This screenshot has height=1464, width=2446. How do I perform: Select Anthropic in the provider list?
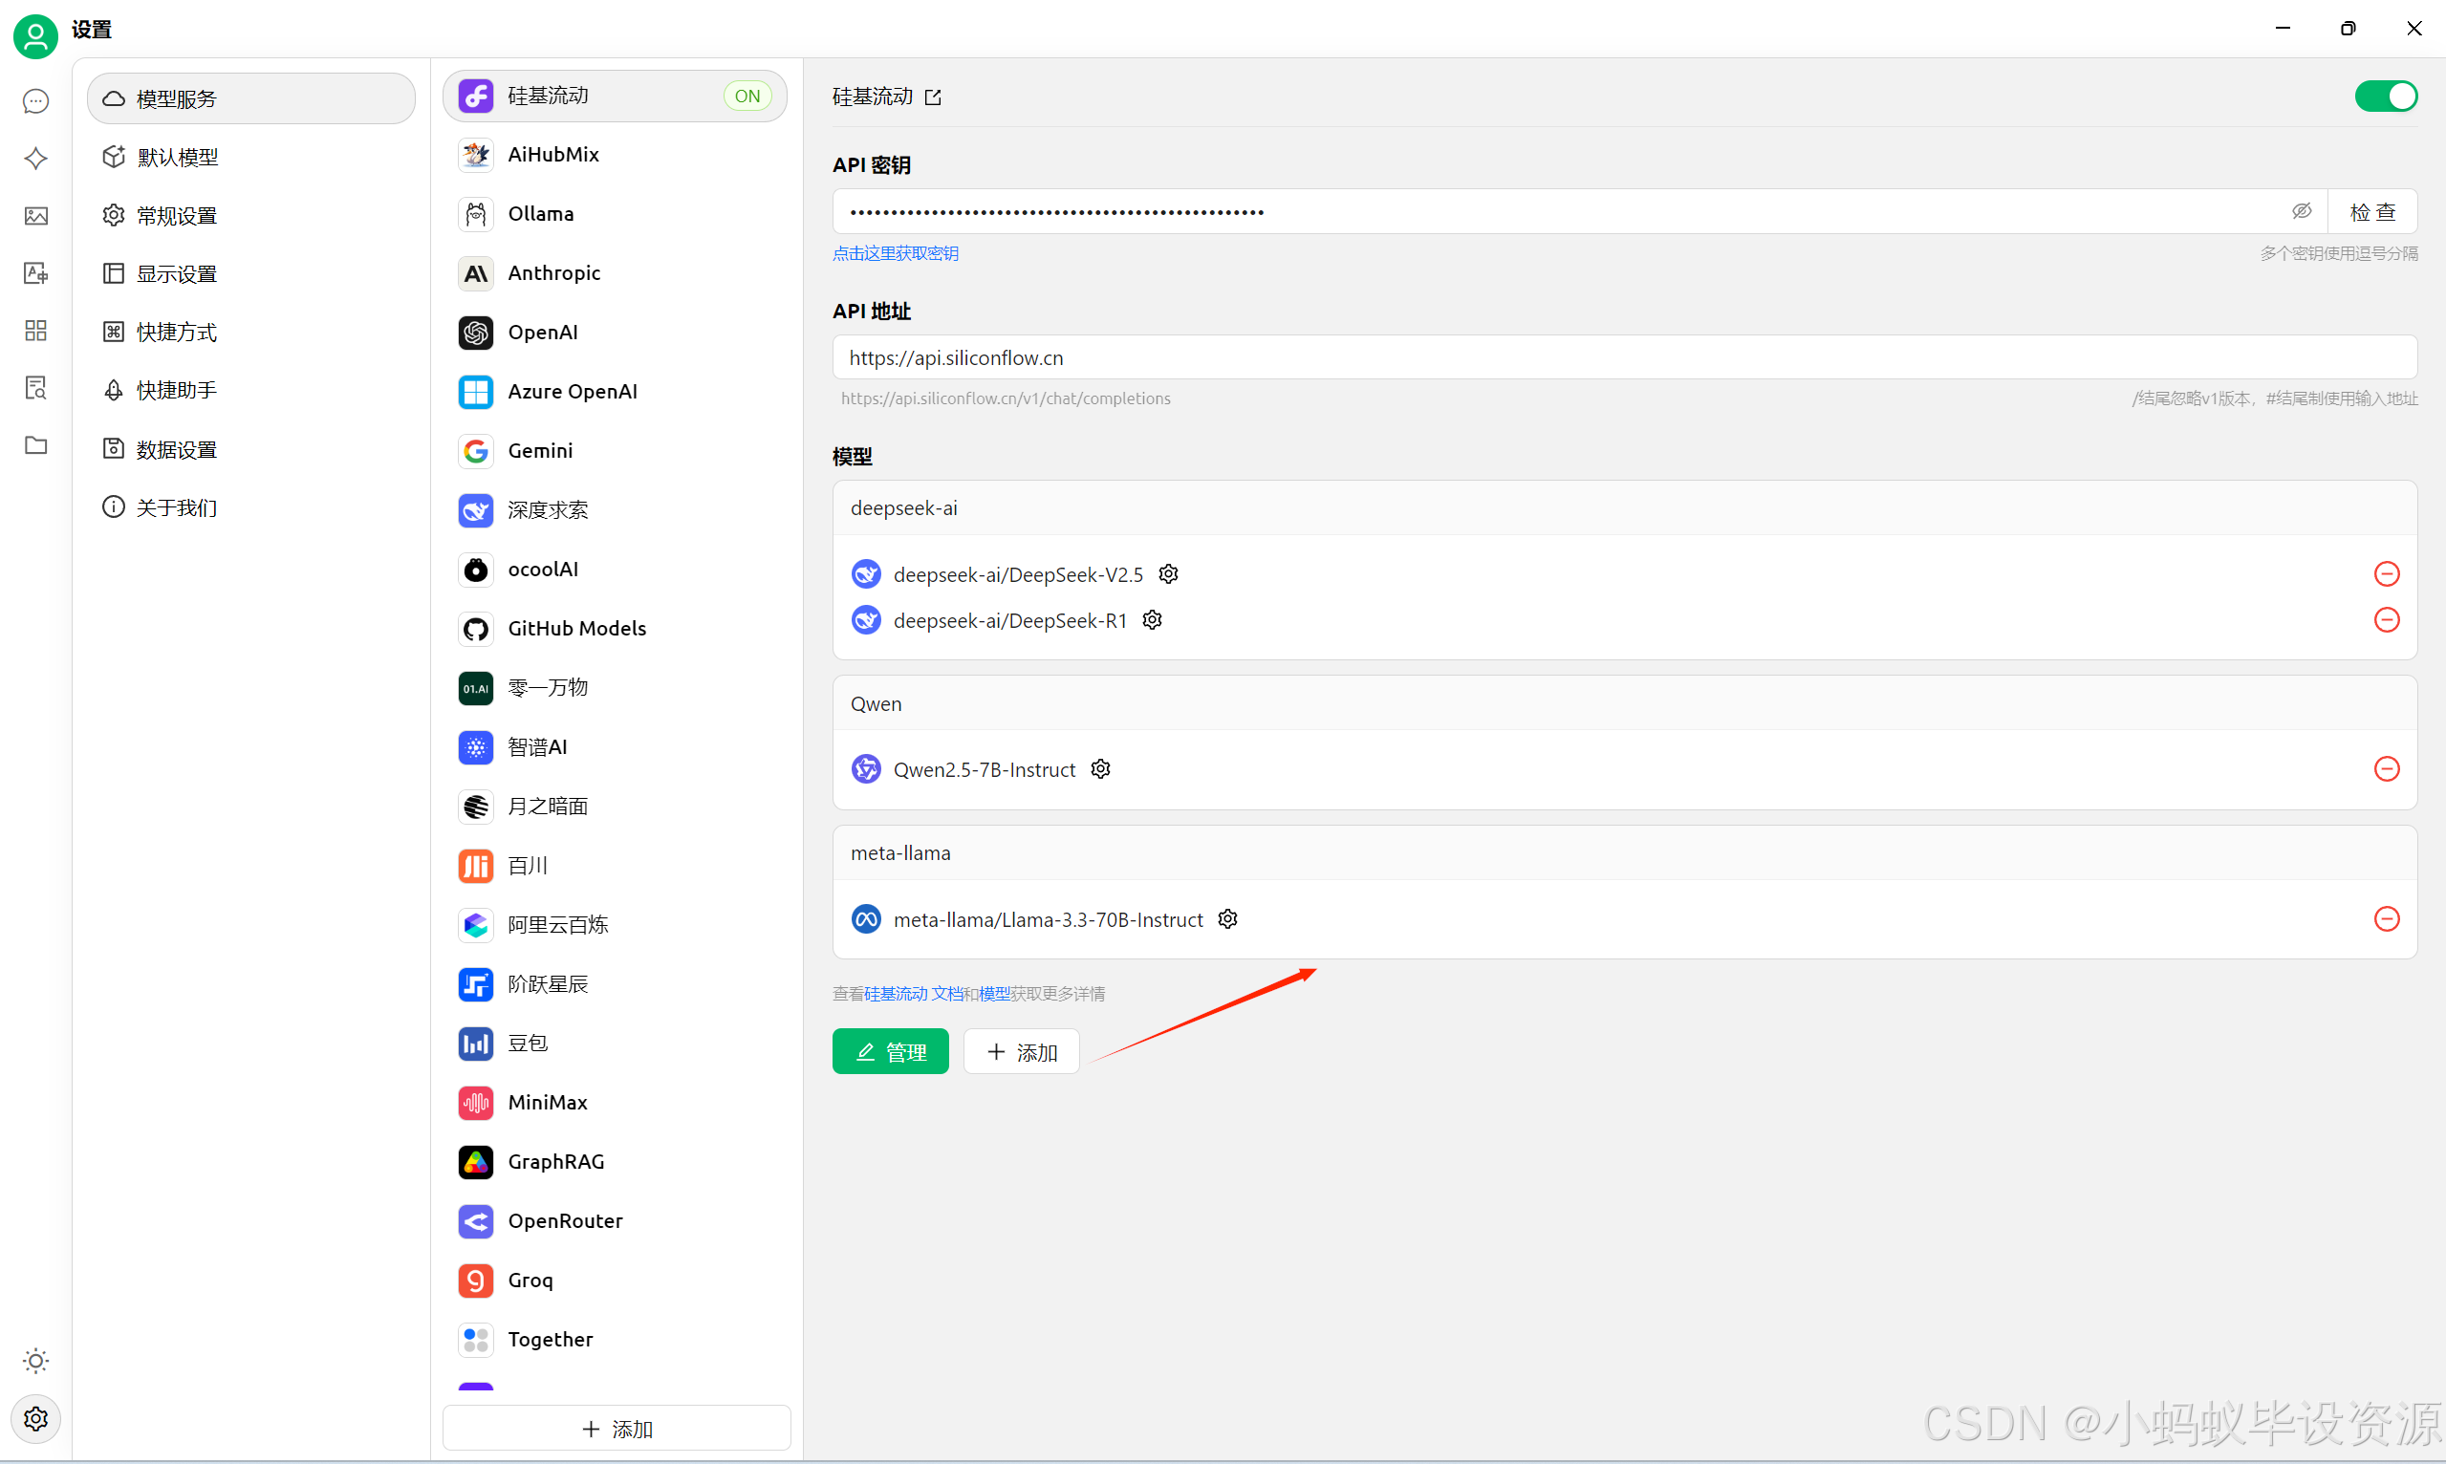click(x=553, y=273)
